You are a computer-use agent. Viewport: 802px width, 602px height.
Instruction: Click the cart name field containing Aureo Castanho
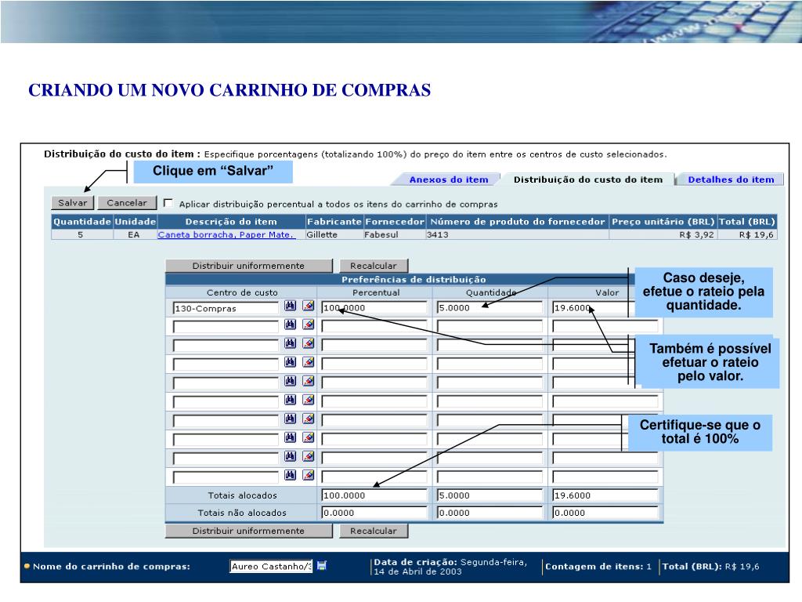point(270,566)
